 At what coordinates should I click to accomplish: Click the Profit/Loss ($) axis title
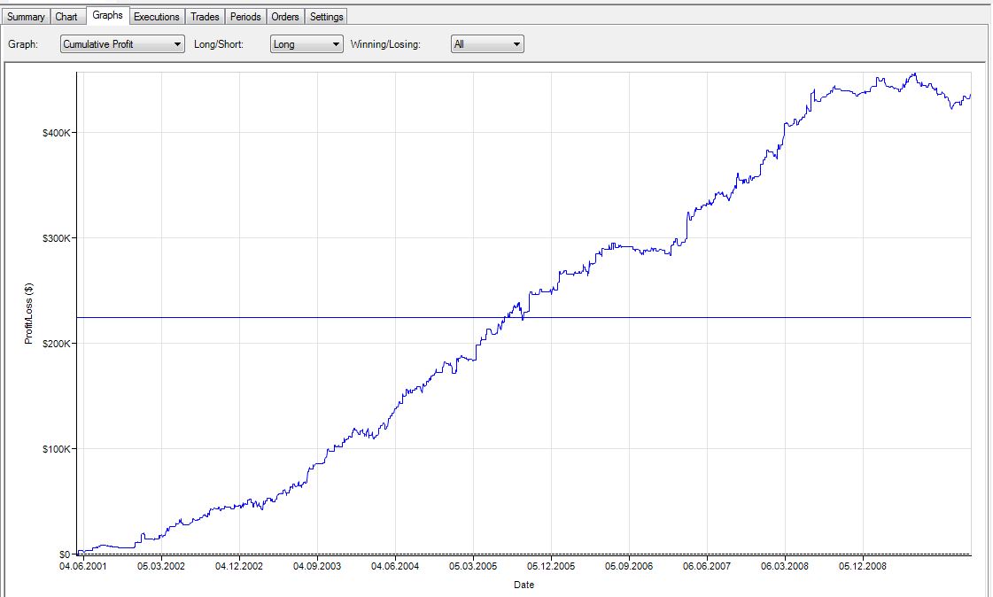tap(29, 314)
